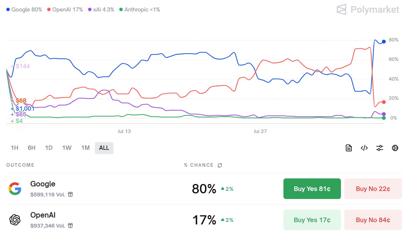Click the OpenAI logo icon
This screenshot has width=405, height=233.
15,220
